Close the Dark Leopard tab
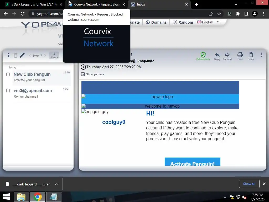269x202 pixels. [61, 4]
